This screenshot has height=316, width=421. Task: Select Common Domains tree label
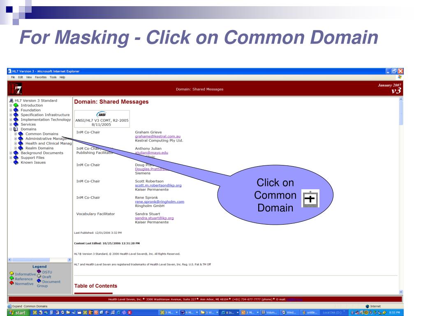[42, 134]
